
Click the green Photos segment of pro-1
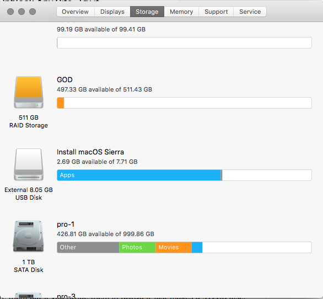137,247
